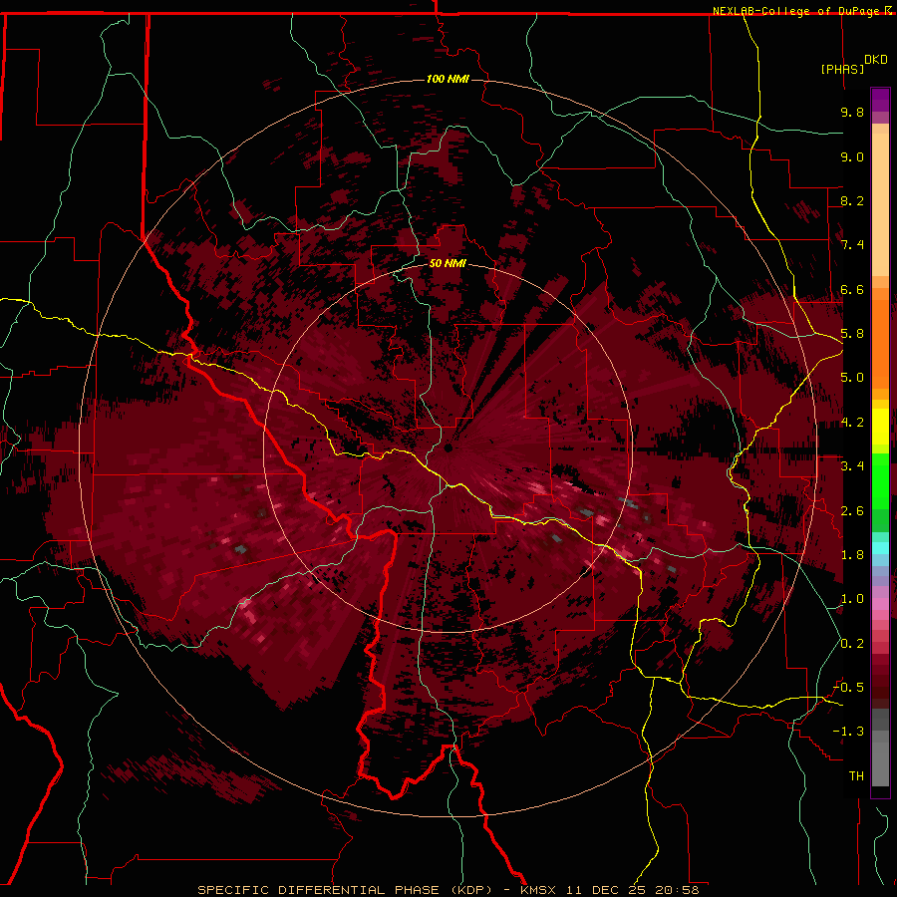The image size is (897, 897).
Task: Click the 5.8 legend value
Action: (852, 334)
